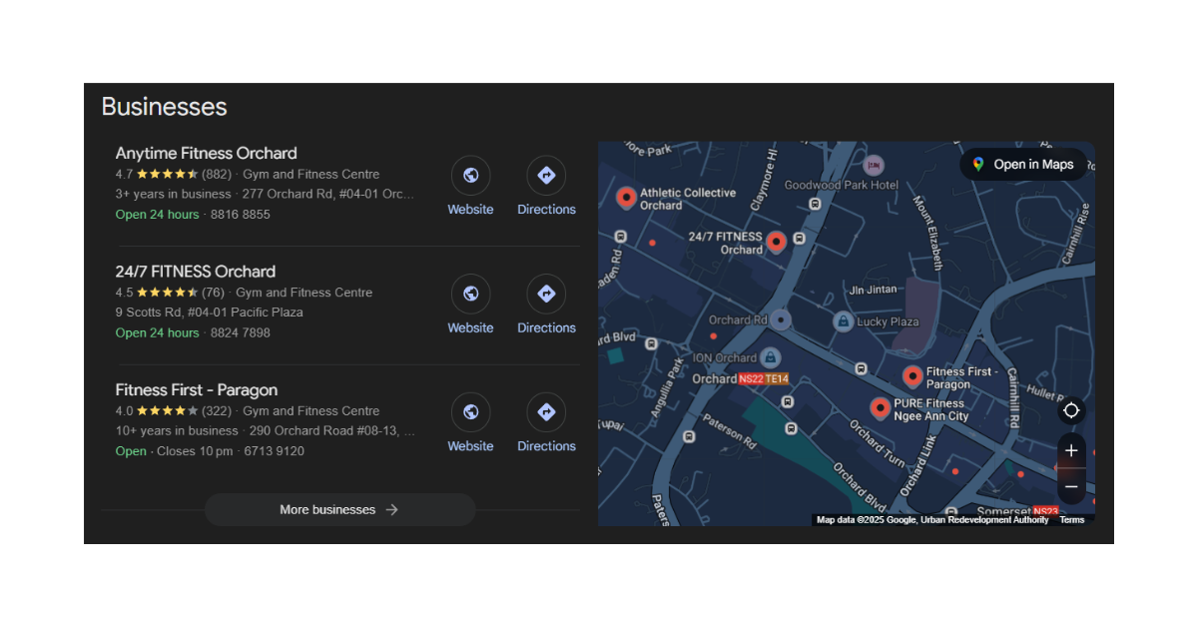Center map on my current location
The image size is (1198, 627).
click(x=1071, y=410)
